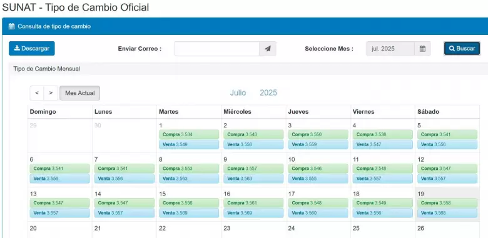Open the calendar icon beside month field

pyautogui.click(x=422, y=49)
